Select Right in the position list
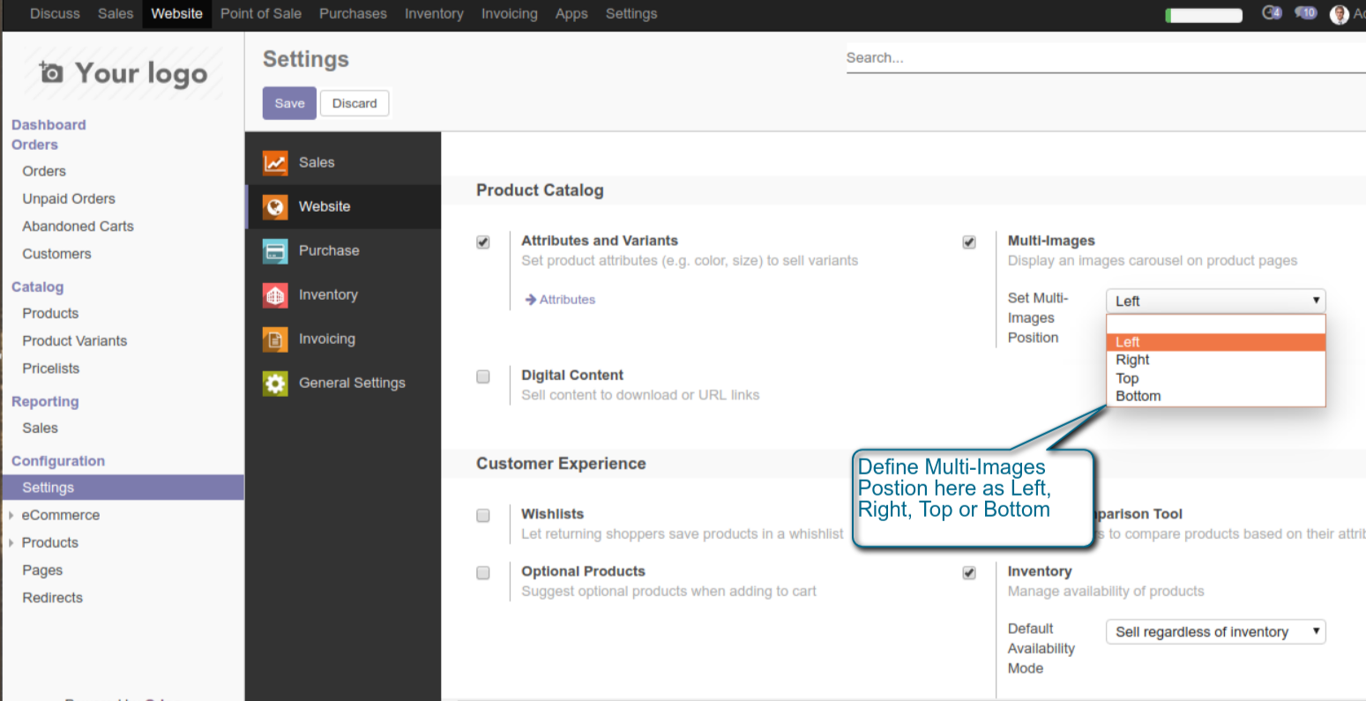1366x701 pixels. point(1215,360)
